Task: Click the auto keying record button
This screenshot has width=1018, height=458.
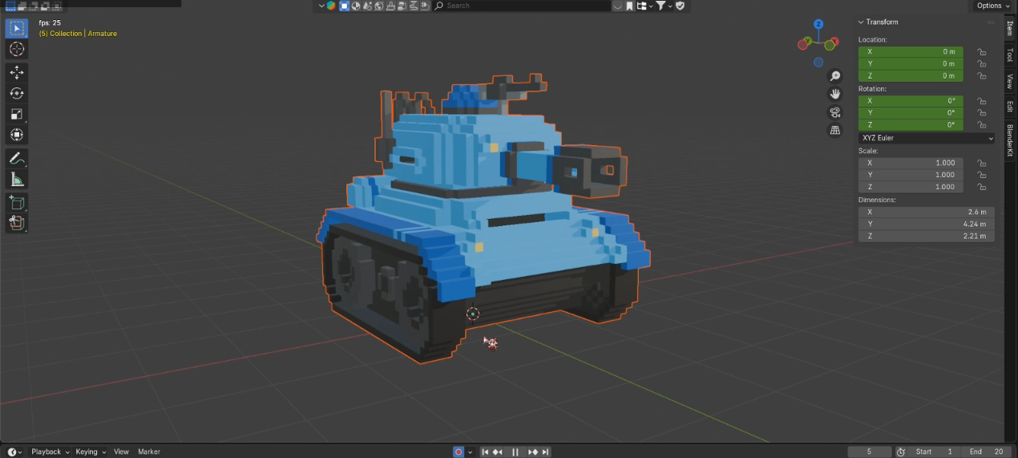Action: 459,452
